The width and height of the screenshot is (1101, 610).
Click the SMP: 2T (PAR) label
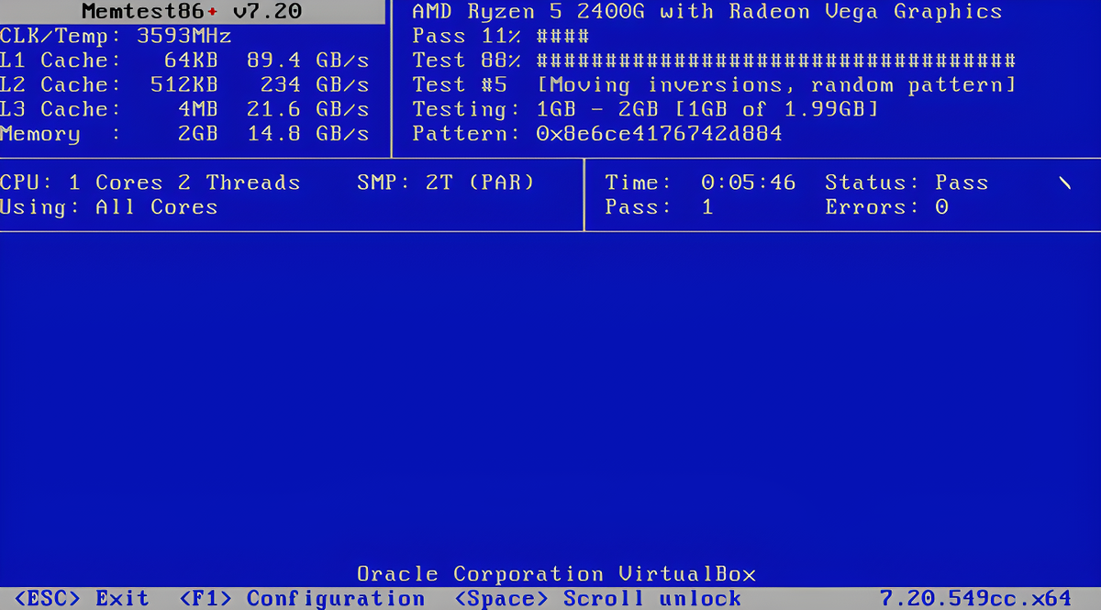point(446,183)
